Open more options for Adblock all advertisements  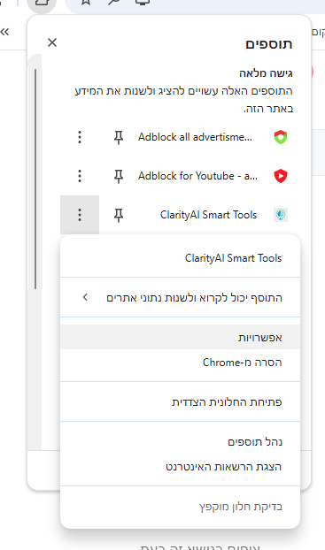pyautogui.click(x=80, y=137)
